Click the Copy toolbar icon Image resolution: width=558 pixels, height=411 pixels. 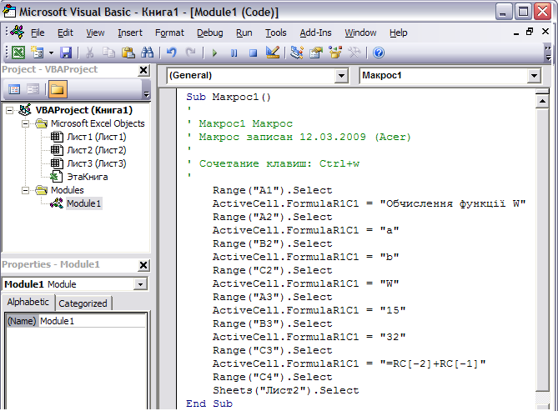click(108, 53)
